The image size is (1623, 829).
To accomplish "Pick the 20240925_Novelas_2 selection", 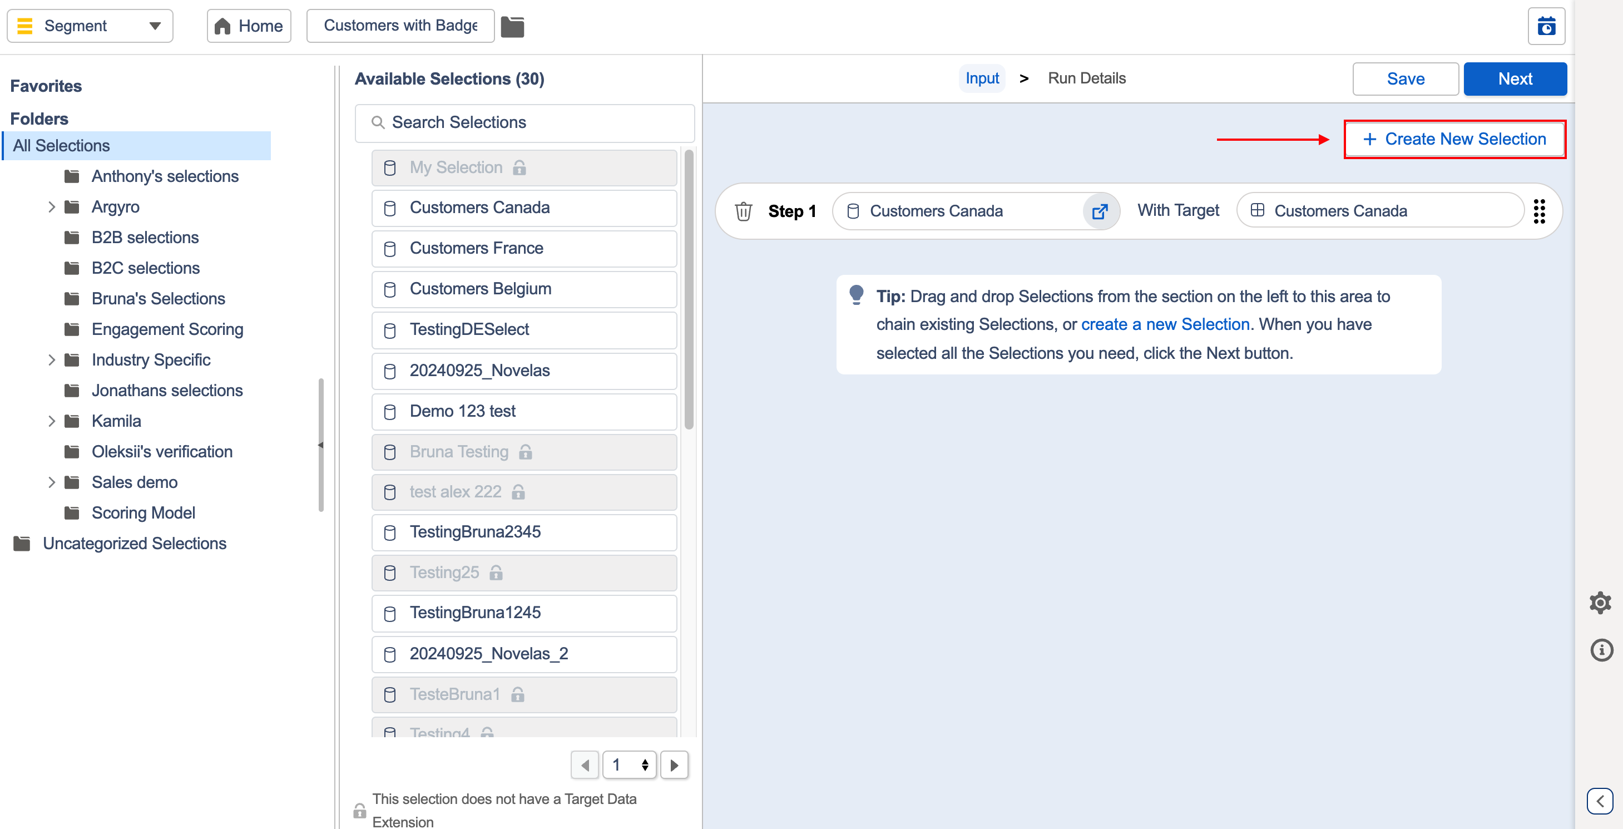I will pos(524,654).
